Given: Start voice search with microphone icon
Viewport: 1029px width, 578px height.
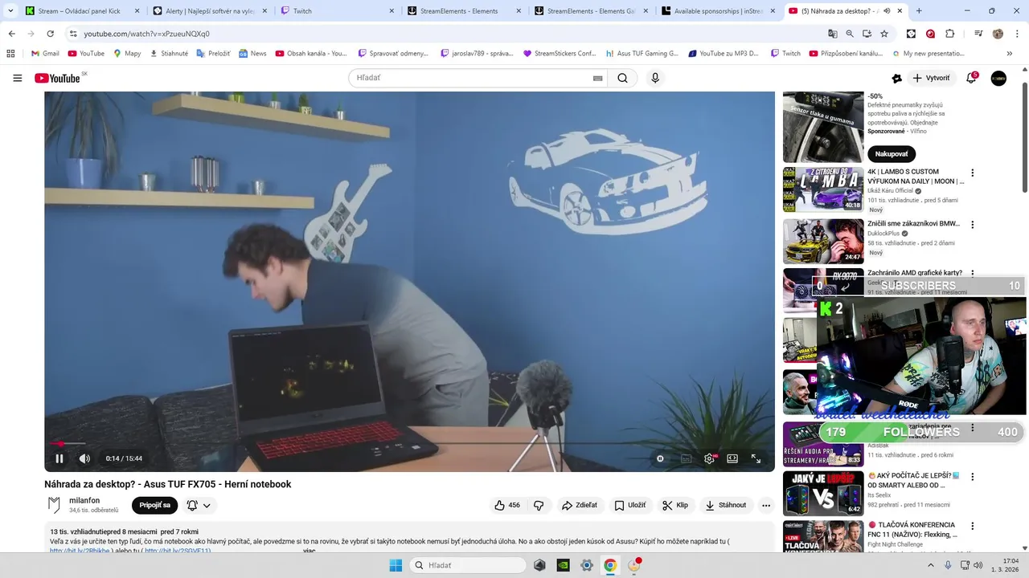Looking at the screenshot, I should (655, 78).
